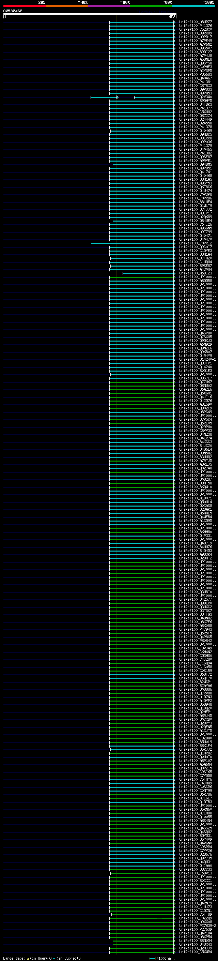The image size is (218, 961).
Task: Select hit UniRef100_C5XWR4
Action: point(195,952)
